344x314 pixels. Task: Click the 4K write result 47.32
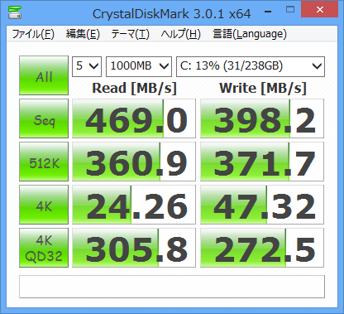262,205
